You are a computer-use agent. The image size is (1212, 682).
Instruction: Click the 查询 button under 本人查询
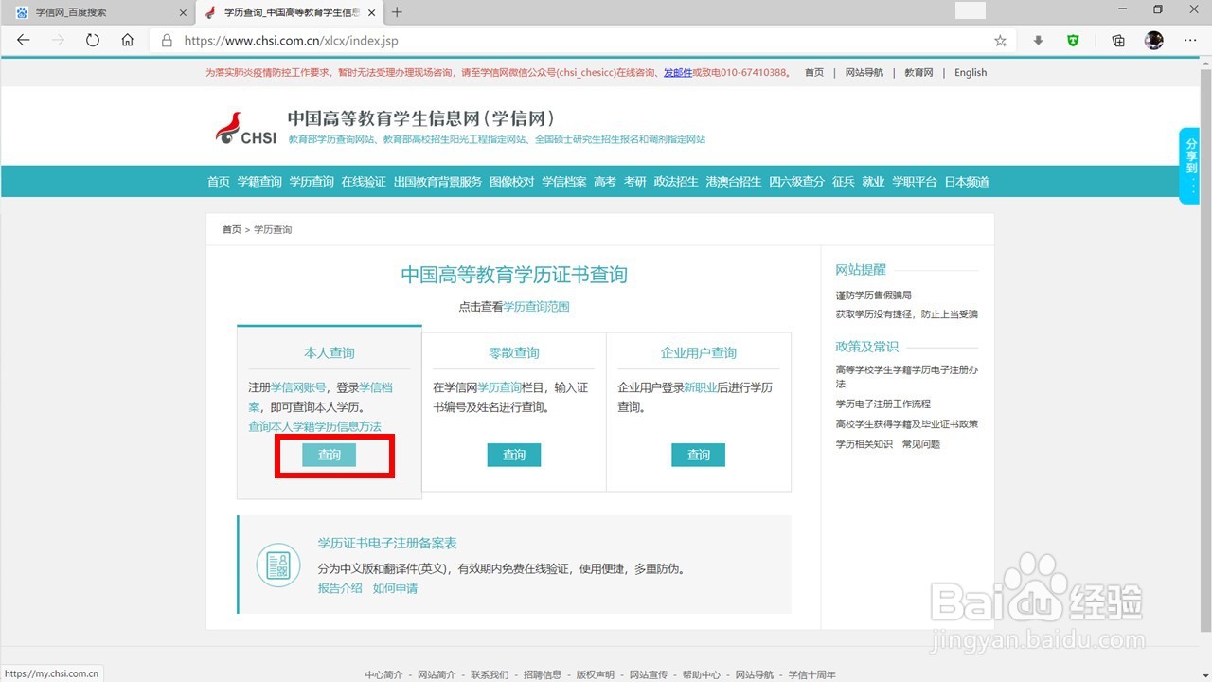[329, 455]
